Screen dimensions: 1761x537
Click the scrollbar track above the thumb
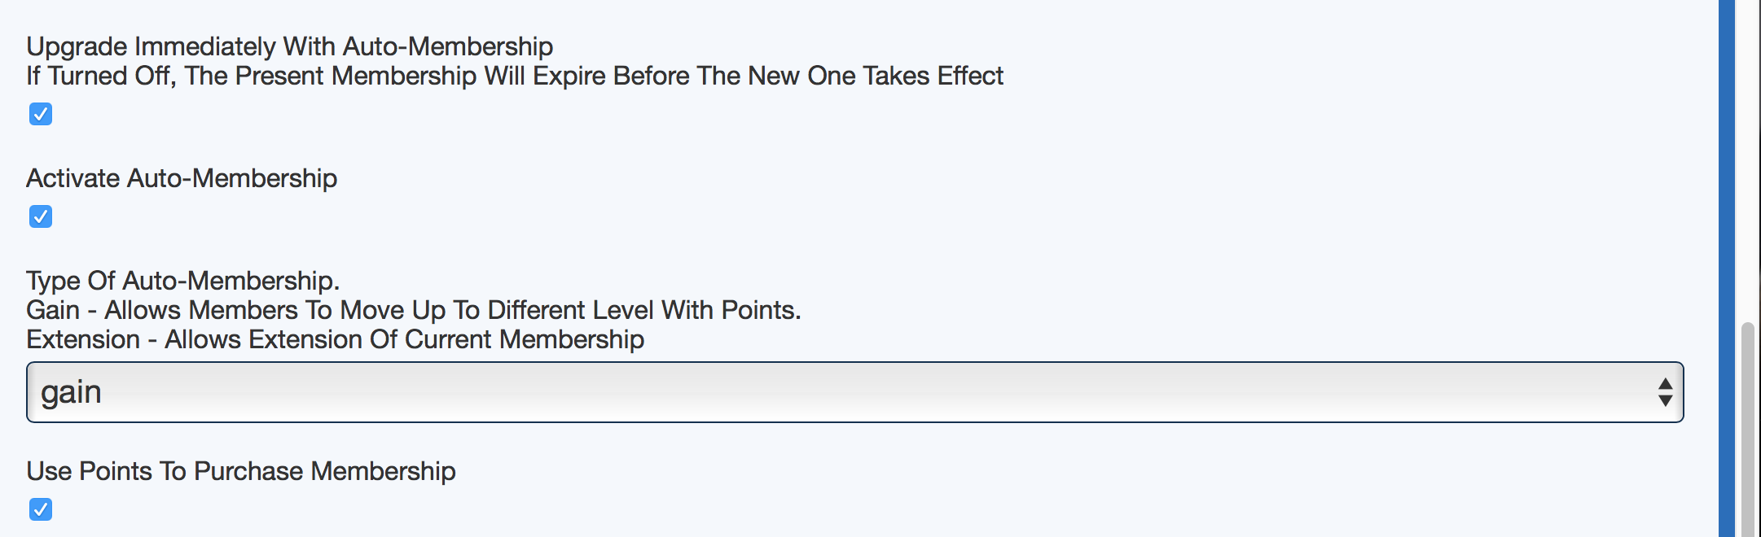[x=1748, y=163]
